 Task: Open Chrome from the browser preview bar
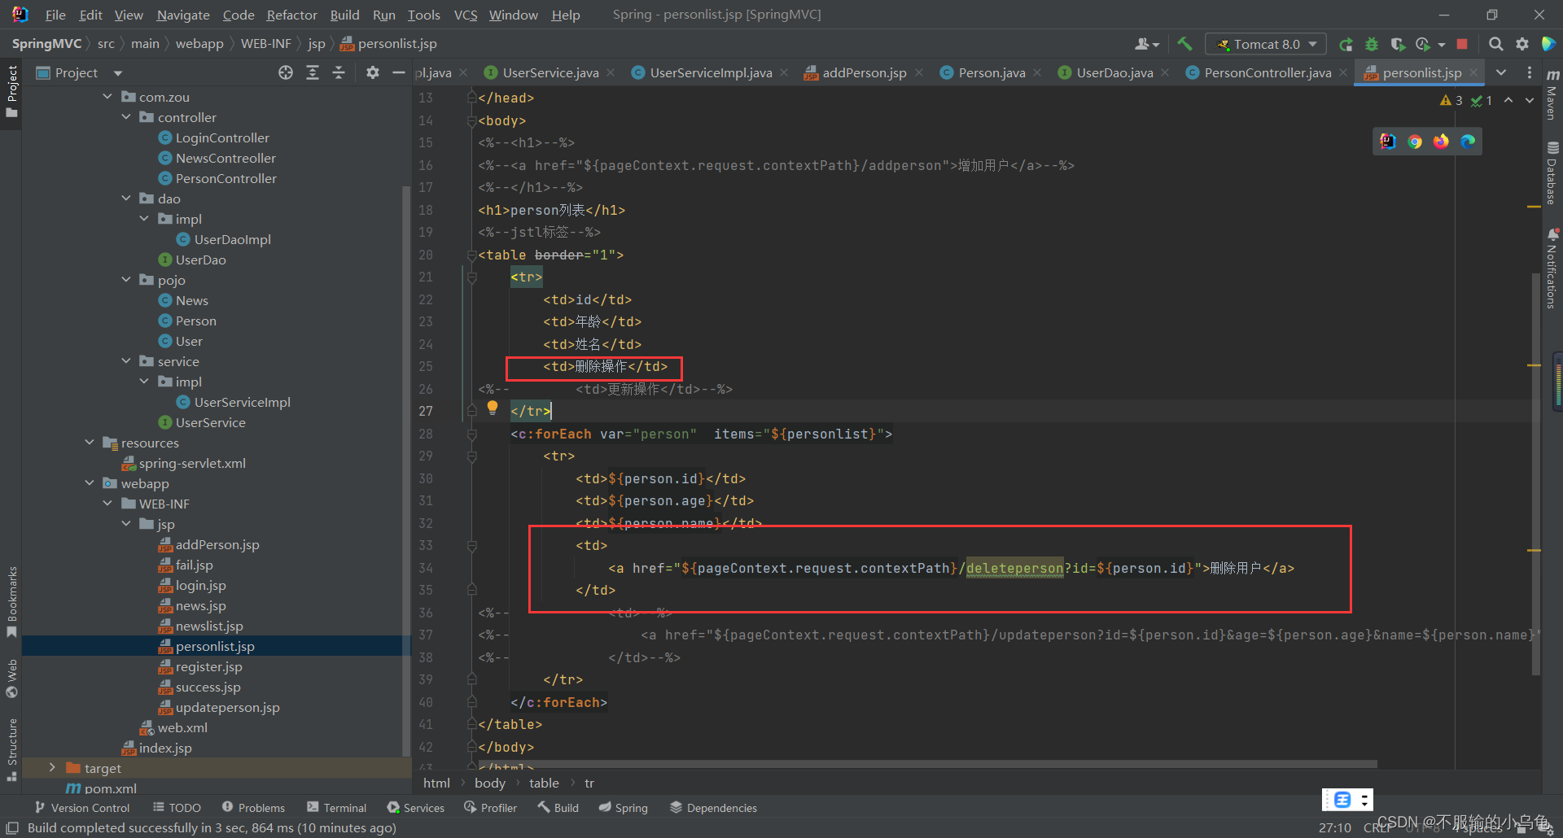pyautogui.click(x=1415, y=141)
